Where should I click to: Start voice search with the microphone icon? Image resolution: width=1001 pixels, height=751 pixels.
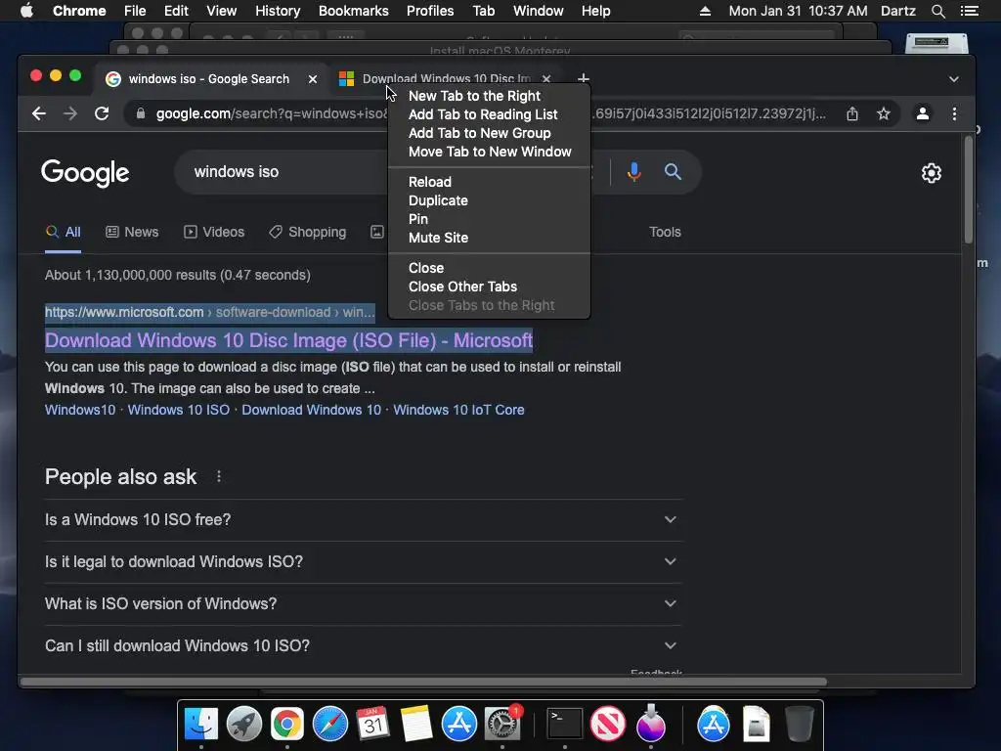coord(633,172)
